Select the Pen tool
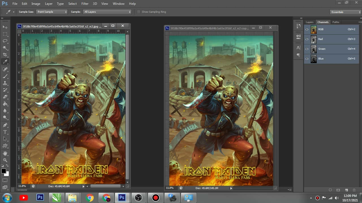This screenshot has height=203, width=362. click(x=5, y=125)
